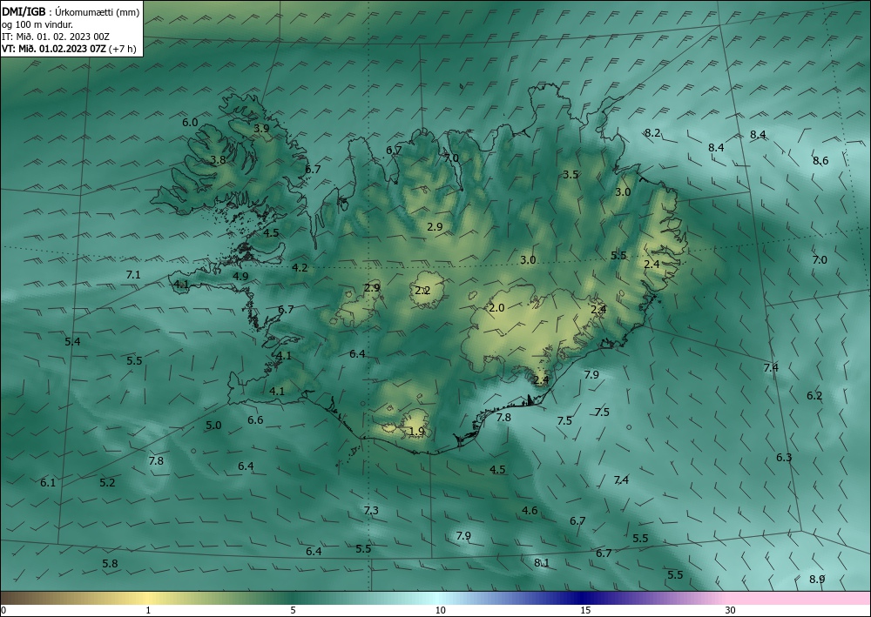The height and width of the screenshot is (617, 871).
Task: Click the 8.1 value on the map
Action: click(x=542, y=562)
